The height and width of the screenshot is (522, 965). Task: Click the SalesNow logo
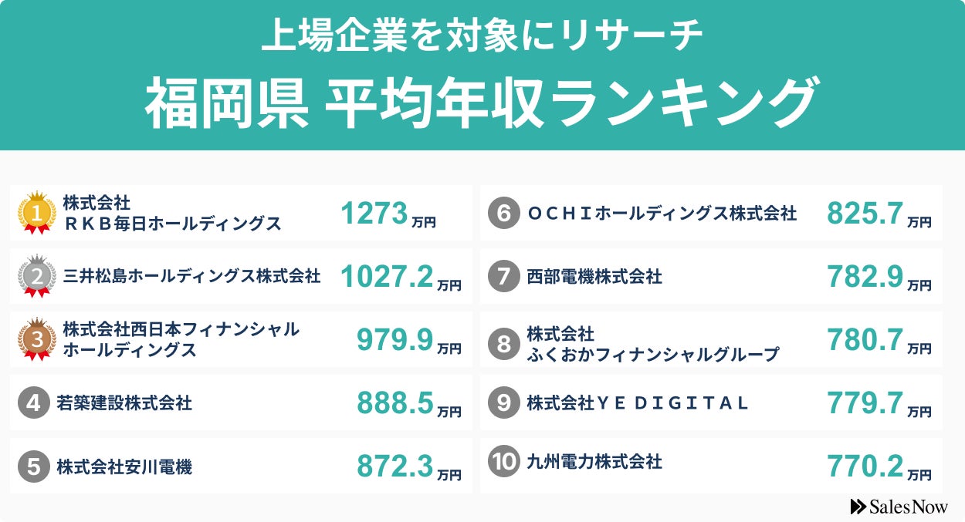pyautogui.click(x=899, y=507)
